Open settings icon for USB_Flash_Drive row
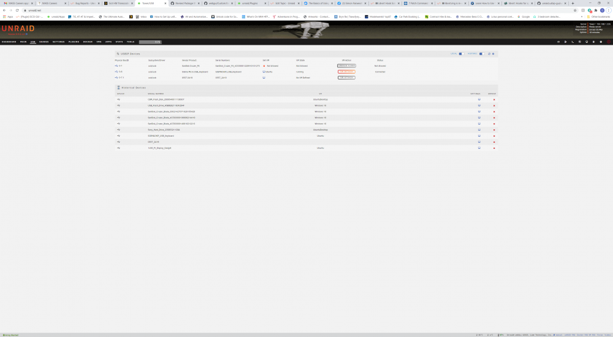Image resolution: width=613 pixels, height=337 pixels. [479, 105]
